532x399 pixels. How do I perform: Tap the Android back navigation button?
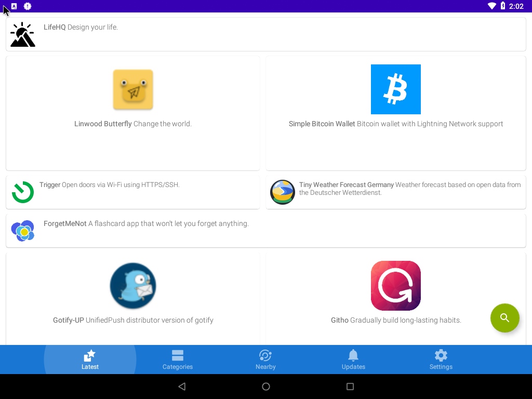pyautogui.click(x=182, y=387)
